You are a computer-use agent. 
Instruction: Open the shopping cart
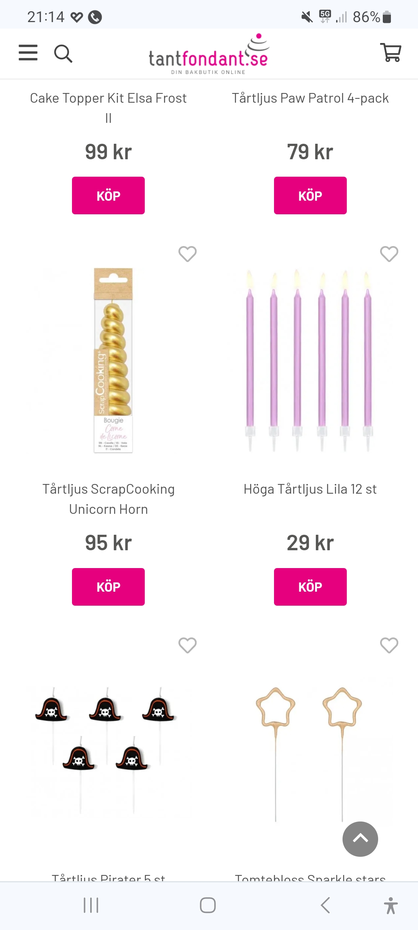[391, 52]
